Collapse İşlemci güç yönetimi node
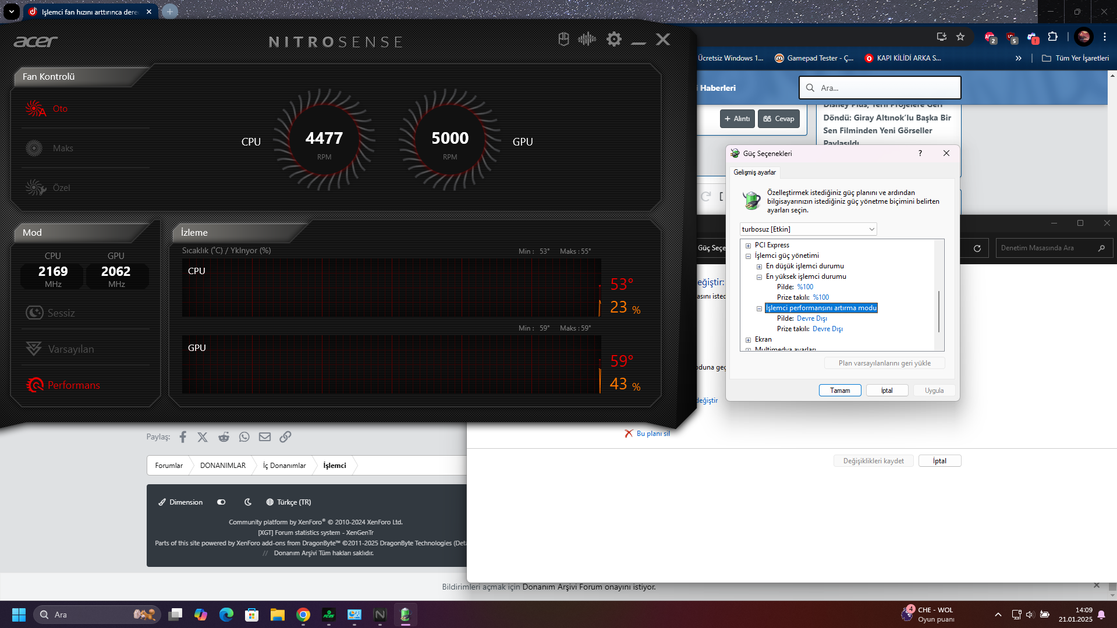This screenshot has width=1117, height=628. point(748,256)
